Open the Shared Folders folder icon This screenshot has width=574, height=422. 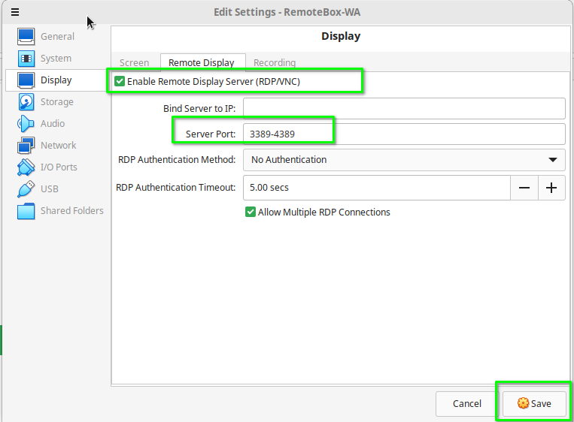click(x=26, y=211)
